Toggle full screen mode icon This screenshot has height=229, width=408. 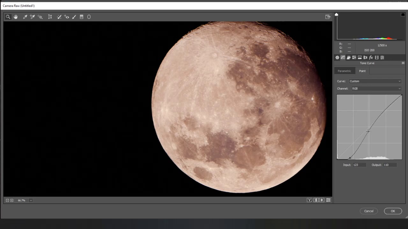(x=328, y=17)
